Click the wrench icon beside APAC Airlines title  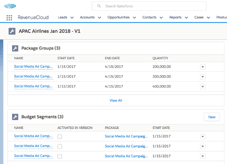pyautogui.click(x=12, y=31)
